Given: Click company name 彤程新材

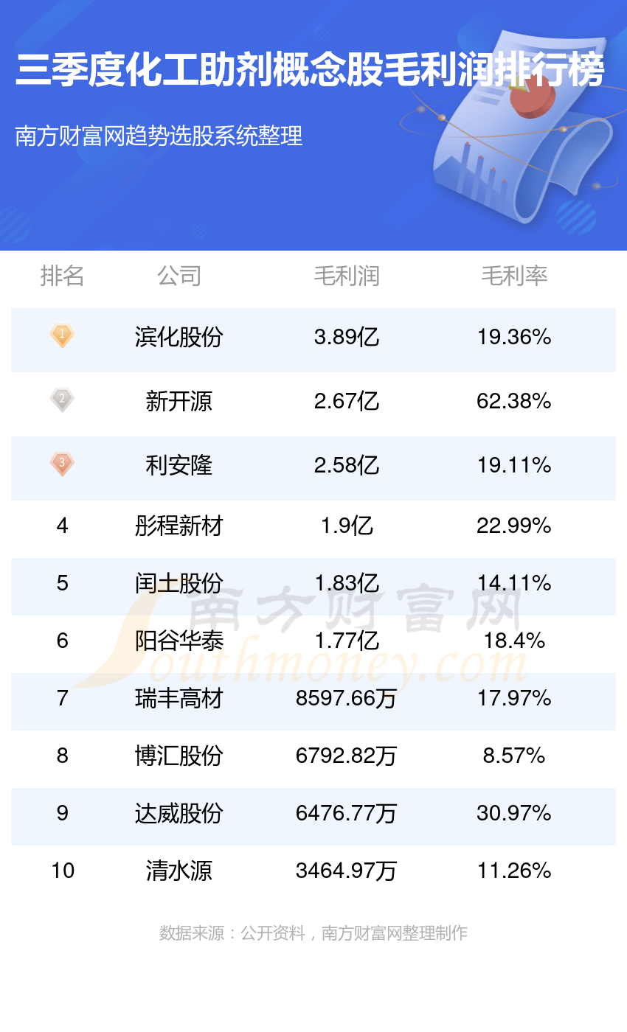Looking at the screenshot, I should (179, 526).
